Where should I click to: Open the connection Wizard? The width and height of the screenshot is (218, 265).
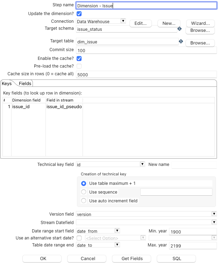click(200, 23)
